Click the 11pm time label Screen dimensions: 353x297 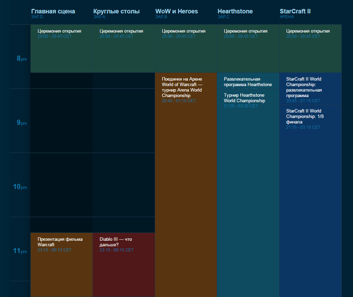coord(20,250)
